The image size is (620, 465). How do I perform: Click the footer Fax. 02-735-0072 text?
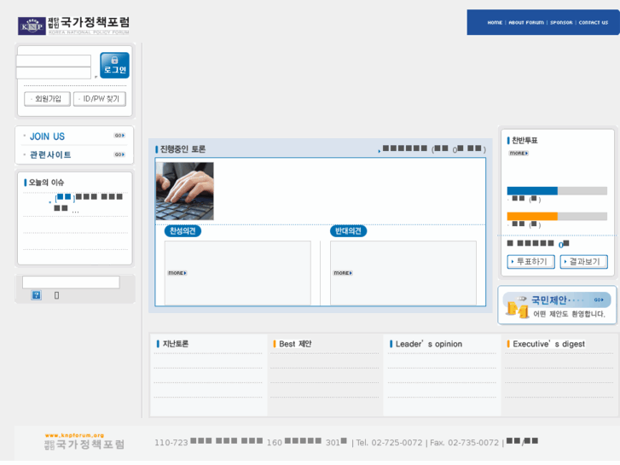pyautogui.click(x=464, y=443)
